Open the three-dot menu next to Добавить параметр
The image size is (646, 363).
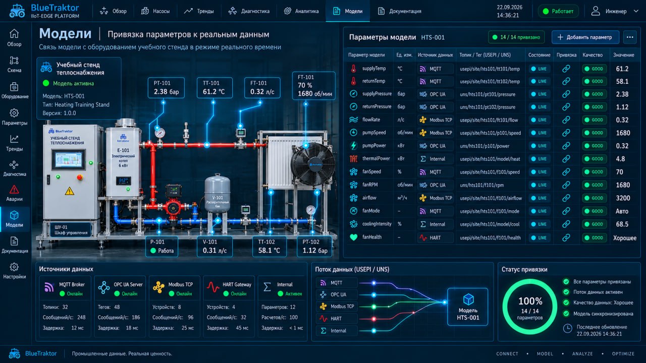tap(629, 37)
